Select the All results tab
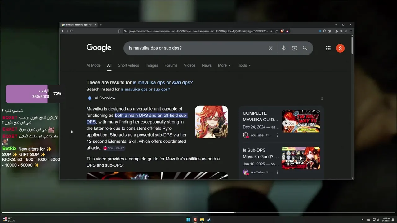Screen dimensions: 397x223 point(109,65)
